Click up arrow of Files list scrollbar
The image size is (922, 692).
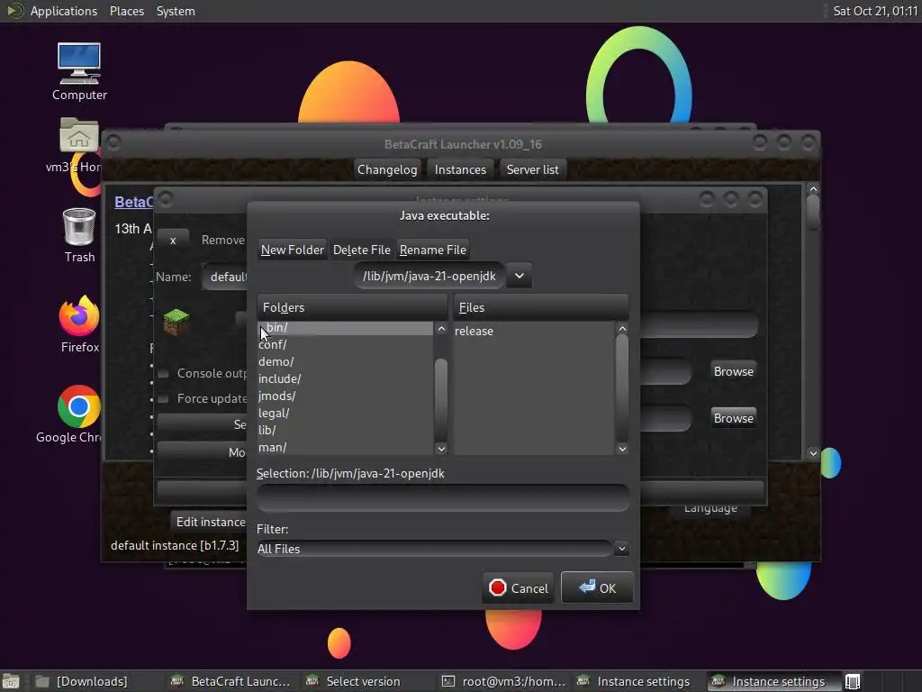(x=622, y=328)
